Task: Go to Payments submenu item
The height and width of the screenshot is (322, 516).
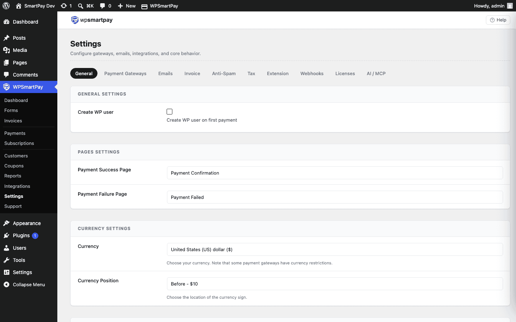Action: (x=15, y=133)
